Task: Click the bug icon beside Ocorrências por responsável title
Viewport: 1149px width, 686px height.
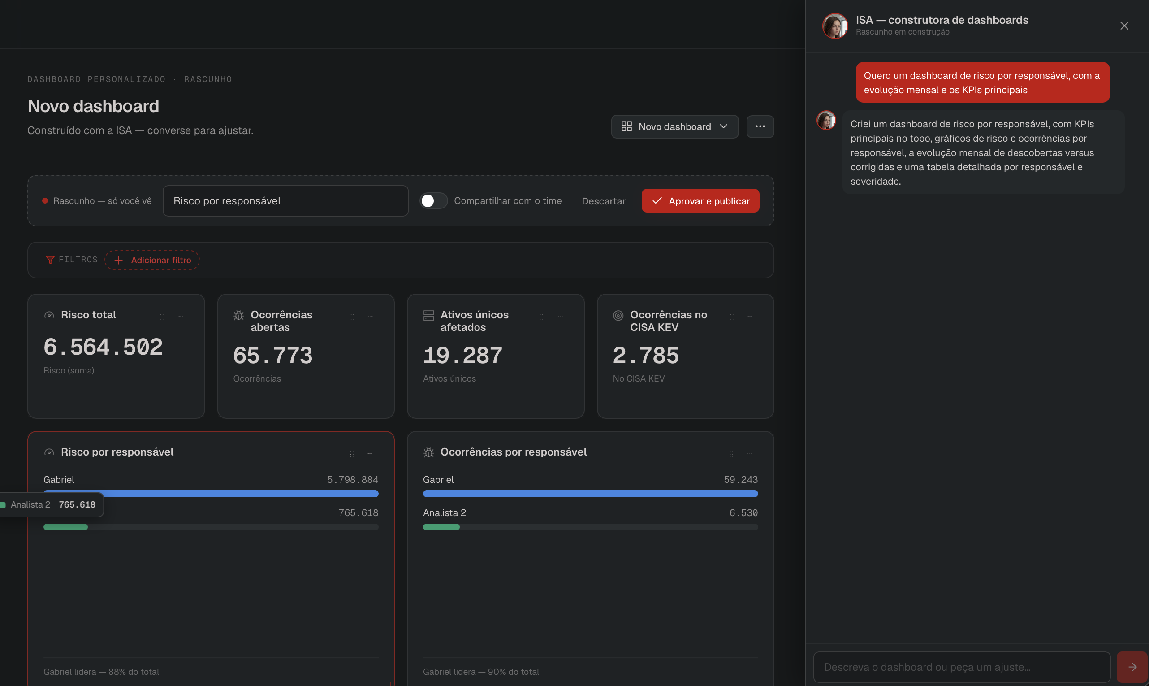Action: [429, 452]
